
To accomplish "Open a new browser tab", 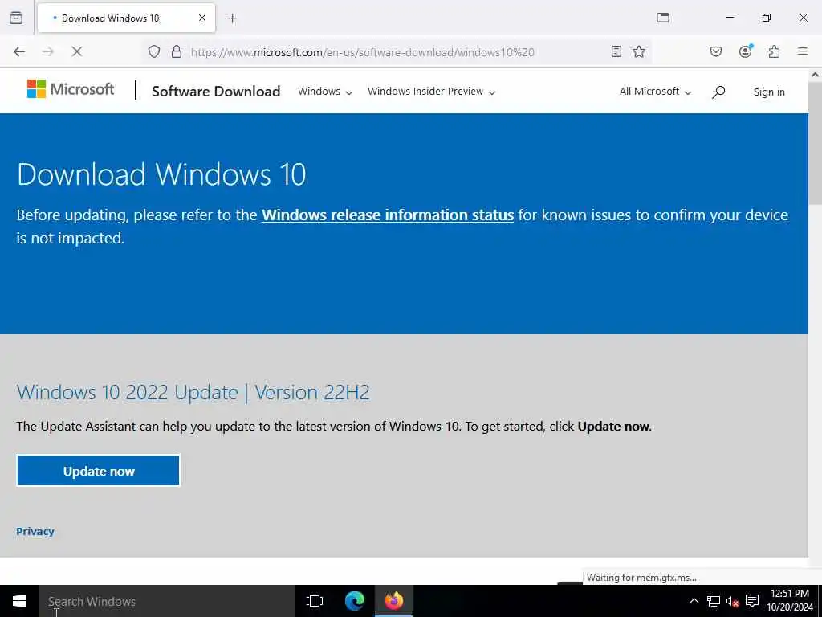I will [232, 18].
